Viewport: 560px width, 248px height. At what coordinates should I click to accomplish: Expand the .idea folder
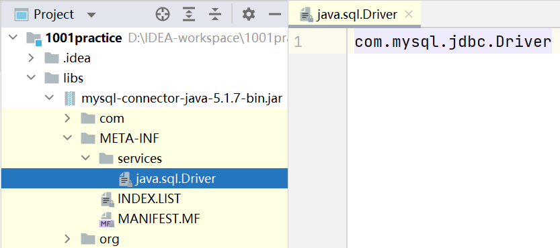(x=31, y=58)
